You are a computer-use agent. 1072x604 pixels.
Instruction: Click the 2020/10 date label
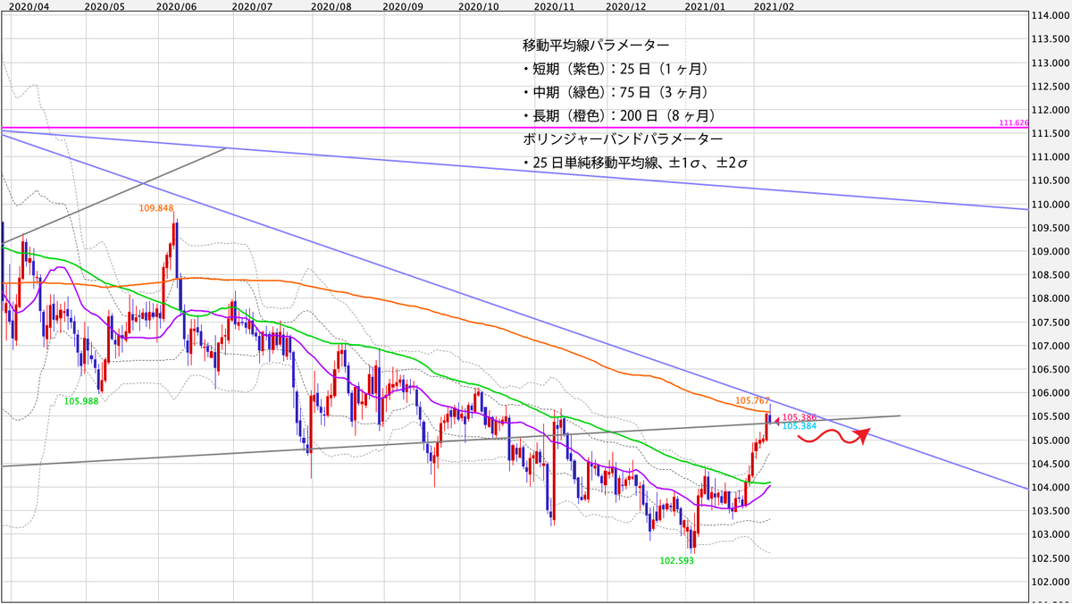pos(478,5)
